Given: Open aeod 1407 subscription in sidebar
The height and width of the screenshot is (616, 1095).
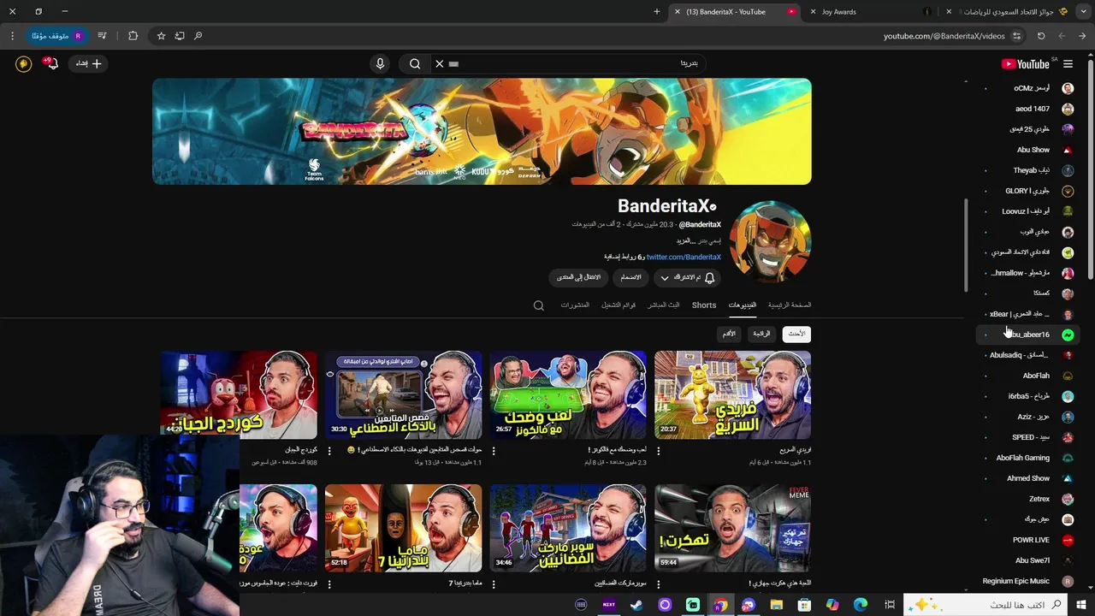Looking at the screenshot, I should 1029,109.
